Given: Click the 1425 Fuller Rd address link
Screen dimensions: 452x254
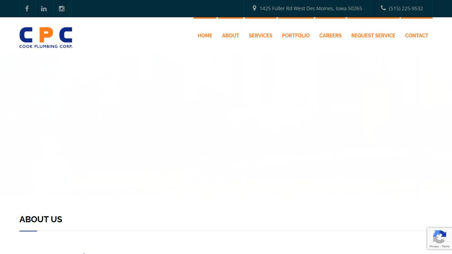Looking at the screenshot, I should pyautogui.click(x=311, y=8).
